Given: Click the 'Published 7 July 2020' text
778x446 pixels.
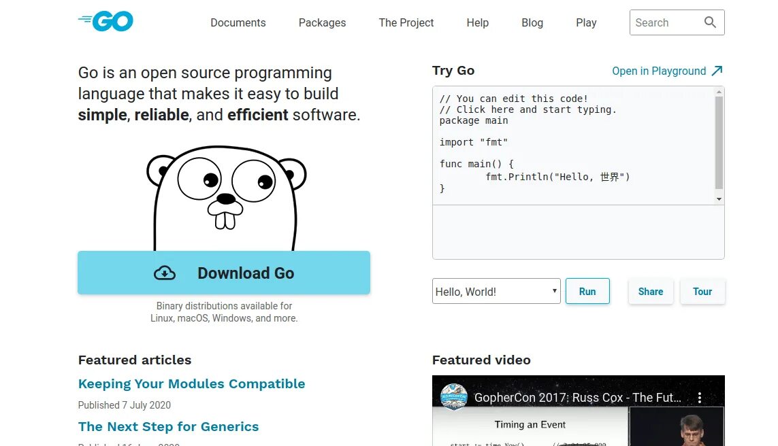Looking at the screenshot, I should pyautogui.click(x=124, y=405).
